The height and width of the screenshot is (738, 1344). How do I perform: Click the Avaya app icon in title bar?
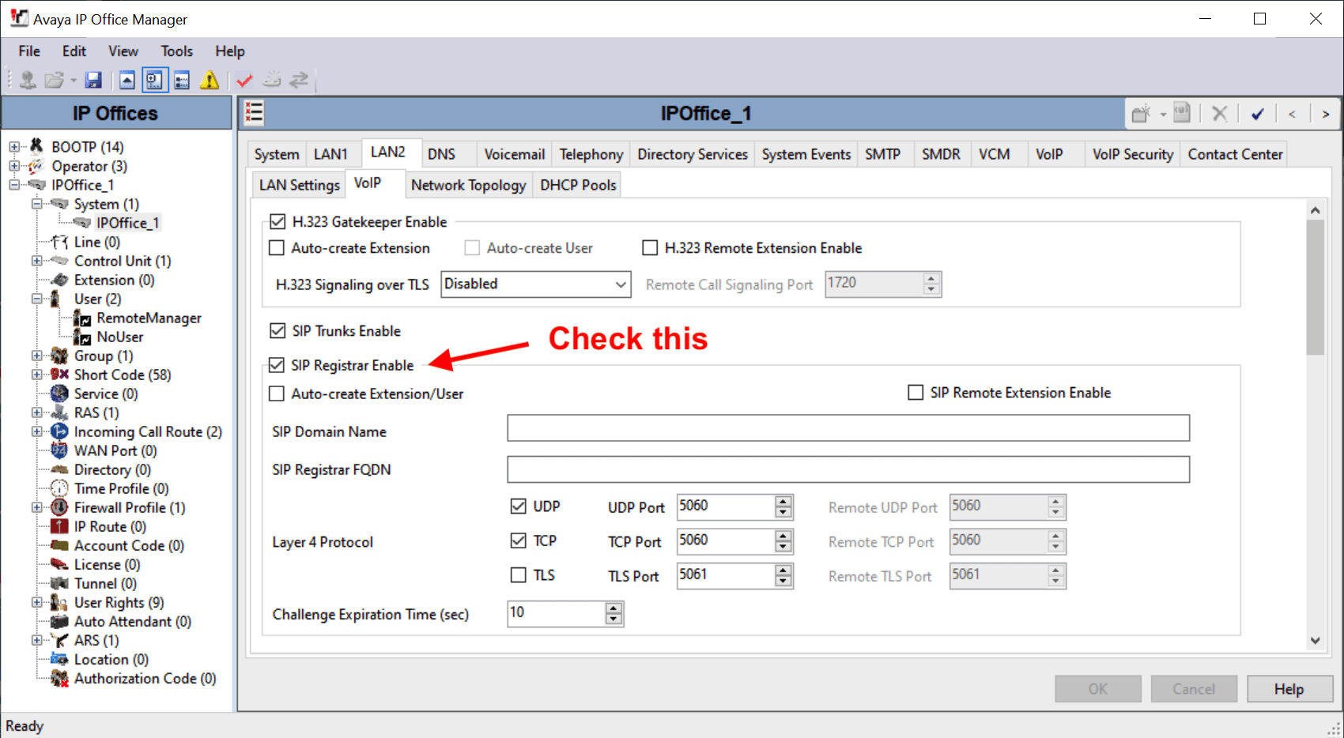[19, 18]
